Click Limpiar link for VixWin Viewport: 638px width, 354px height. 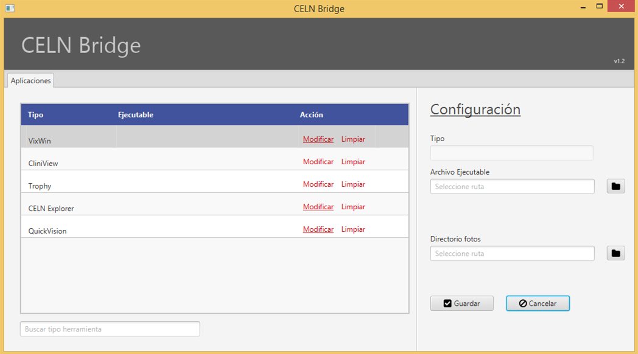[353, 139]
